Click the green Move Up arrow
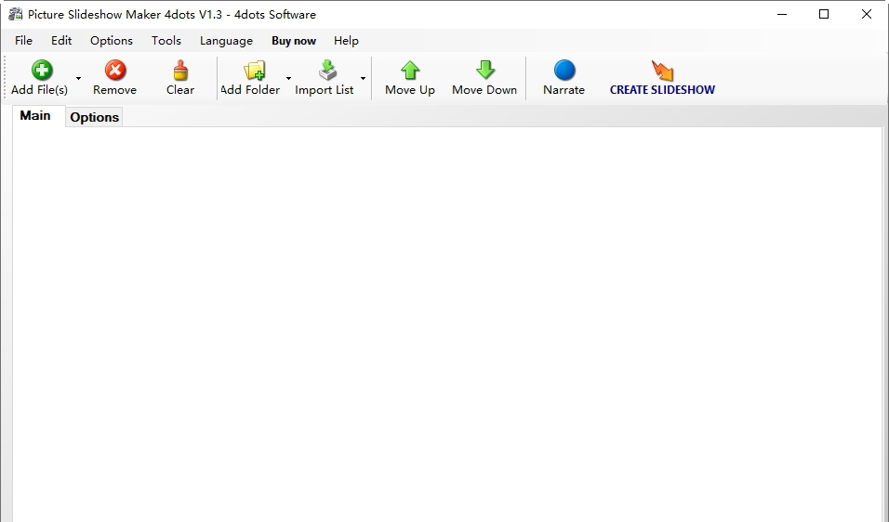 410,71
